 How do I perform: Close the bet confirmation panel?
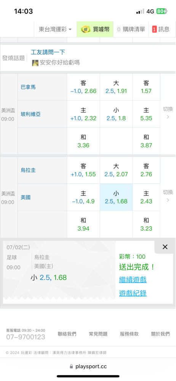165,247
